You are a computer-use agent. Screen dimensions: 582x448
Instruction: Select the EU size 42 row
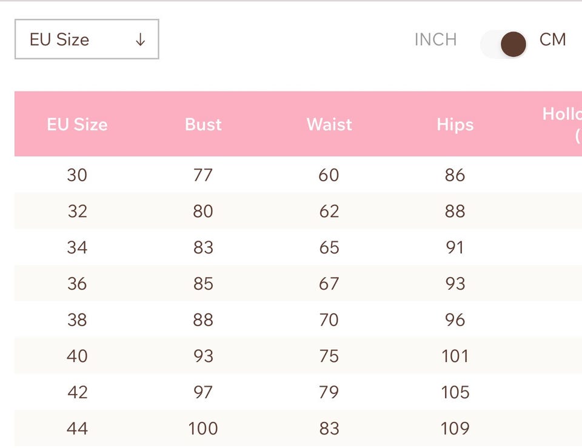298,392
